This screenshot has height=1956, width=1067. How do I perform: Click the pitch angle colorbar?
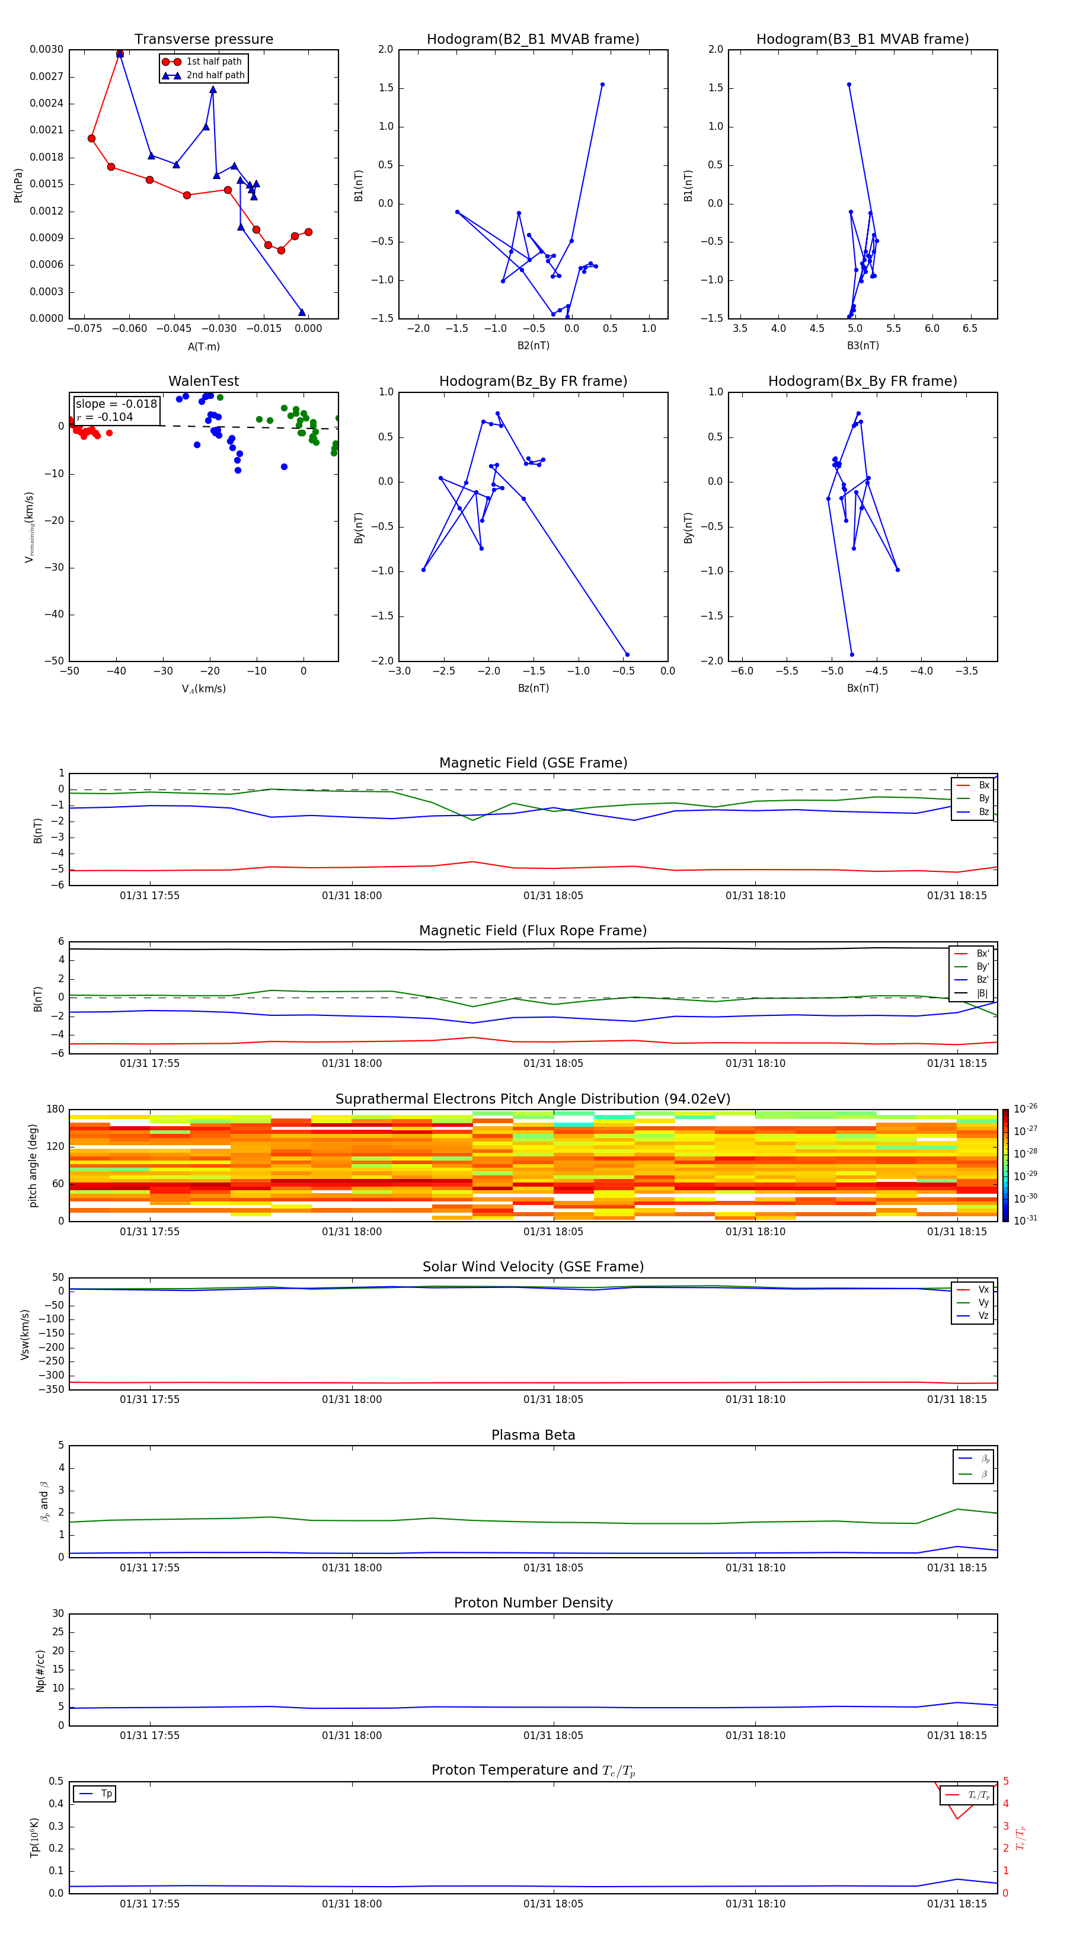pos(1005,1165)
